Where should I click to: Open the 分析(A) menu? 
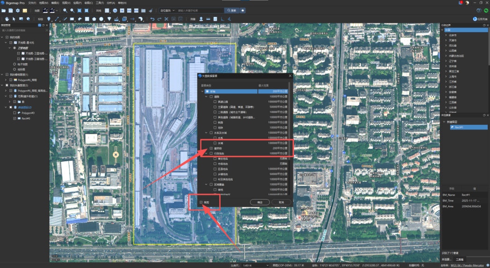coord(111,3)
